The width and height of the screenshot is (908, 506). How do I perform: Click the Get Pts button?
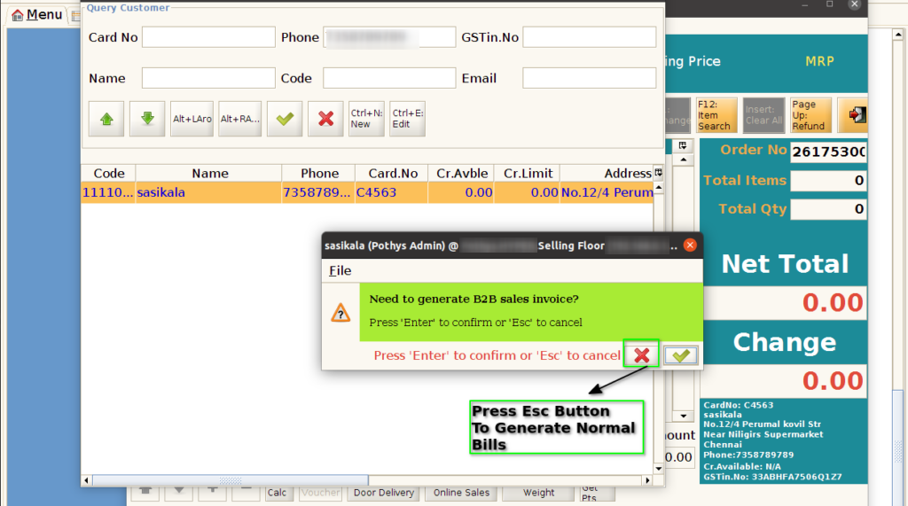point(597,493)
